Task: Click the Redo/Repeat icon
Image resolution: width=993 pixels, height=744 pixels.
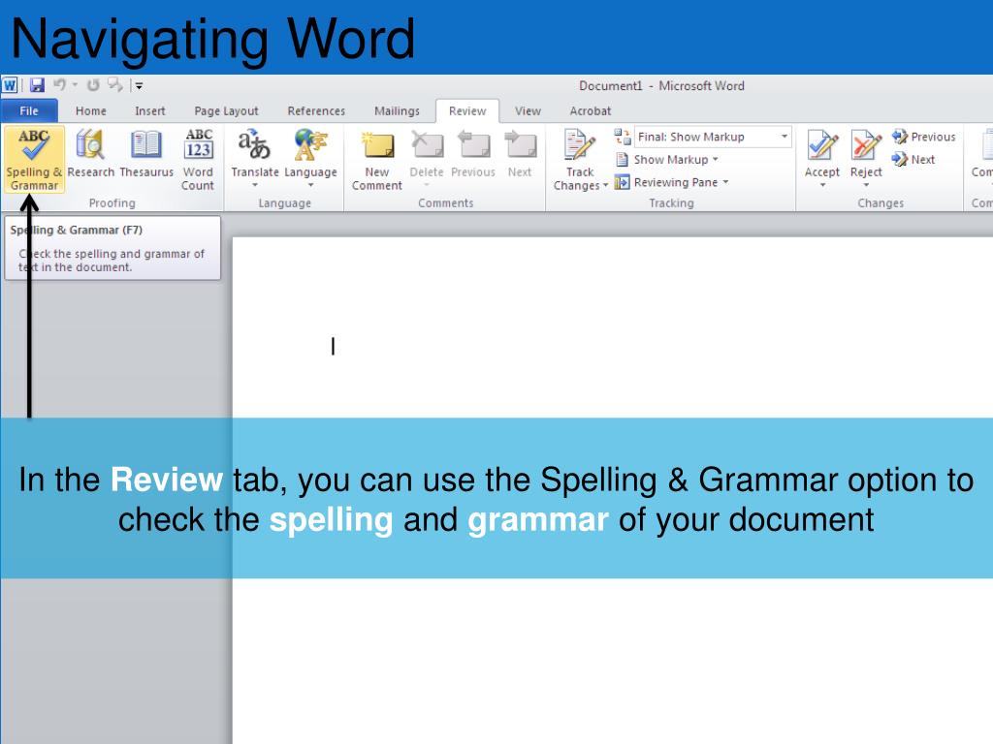Action: [x=93, y=85]
